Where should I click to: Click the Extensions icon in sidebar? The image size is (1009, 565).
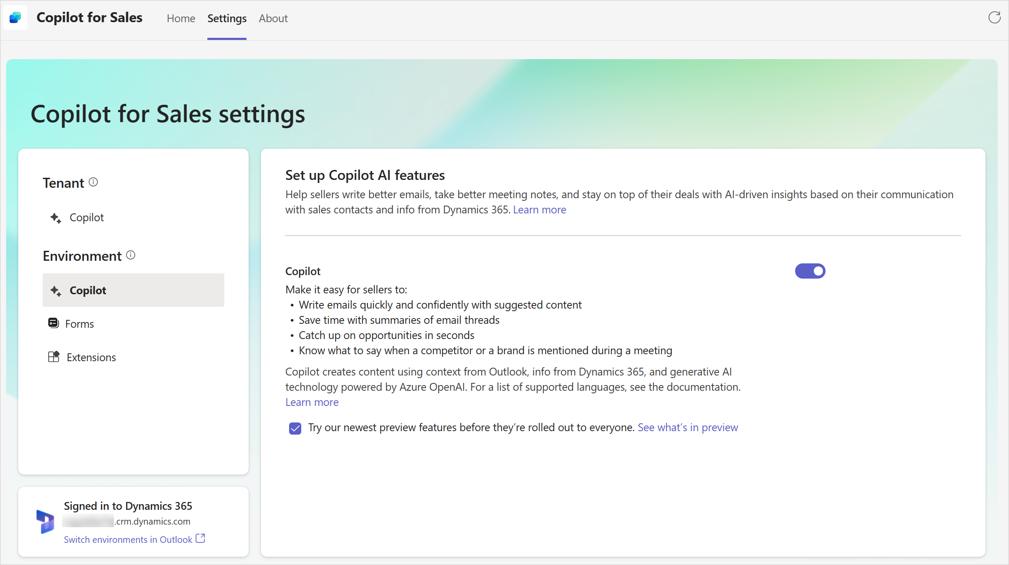(54, 356)
